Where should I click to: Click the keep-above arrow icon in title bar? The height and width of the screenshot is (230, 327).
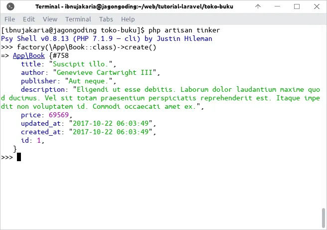(258, 6)
